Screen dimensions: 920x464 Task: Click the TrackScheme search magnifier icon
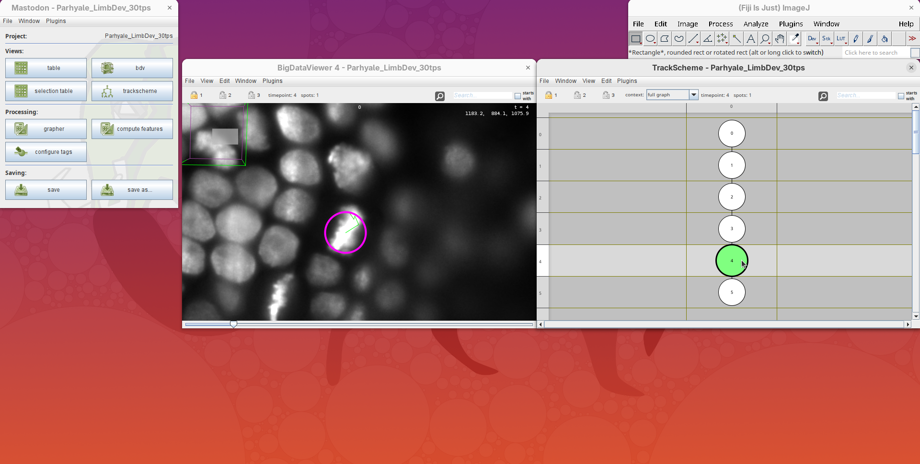point(823,96)
